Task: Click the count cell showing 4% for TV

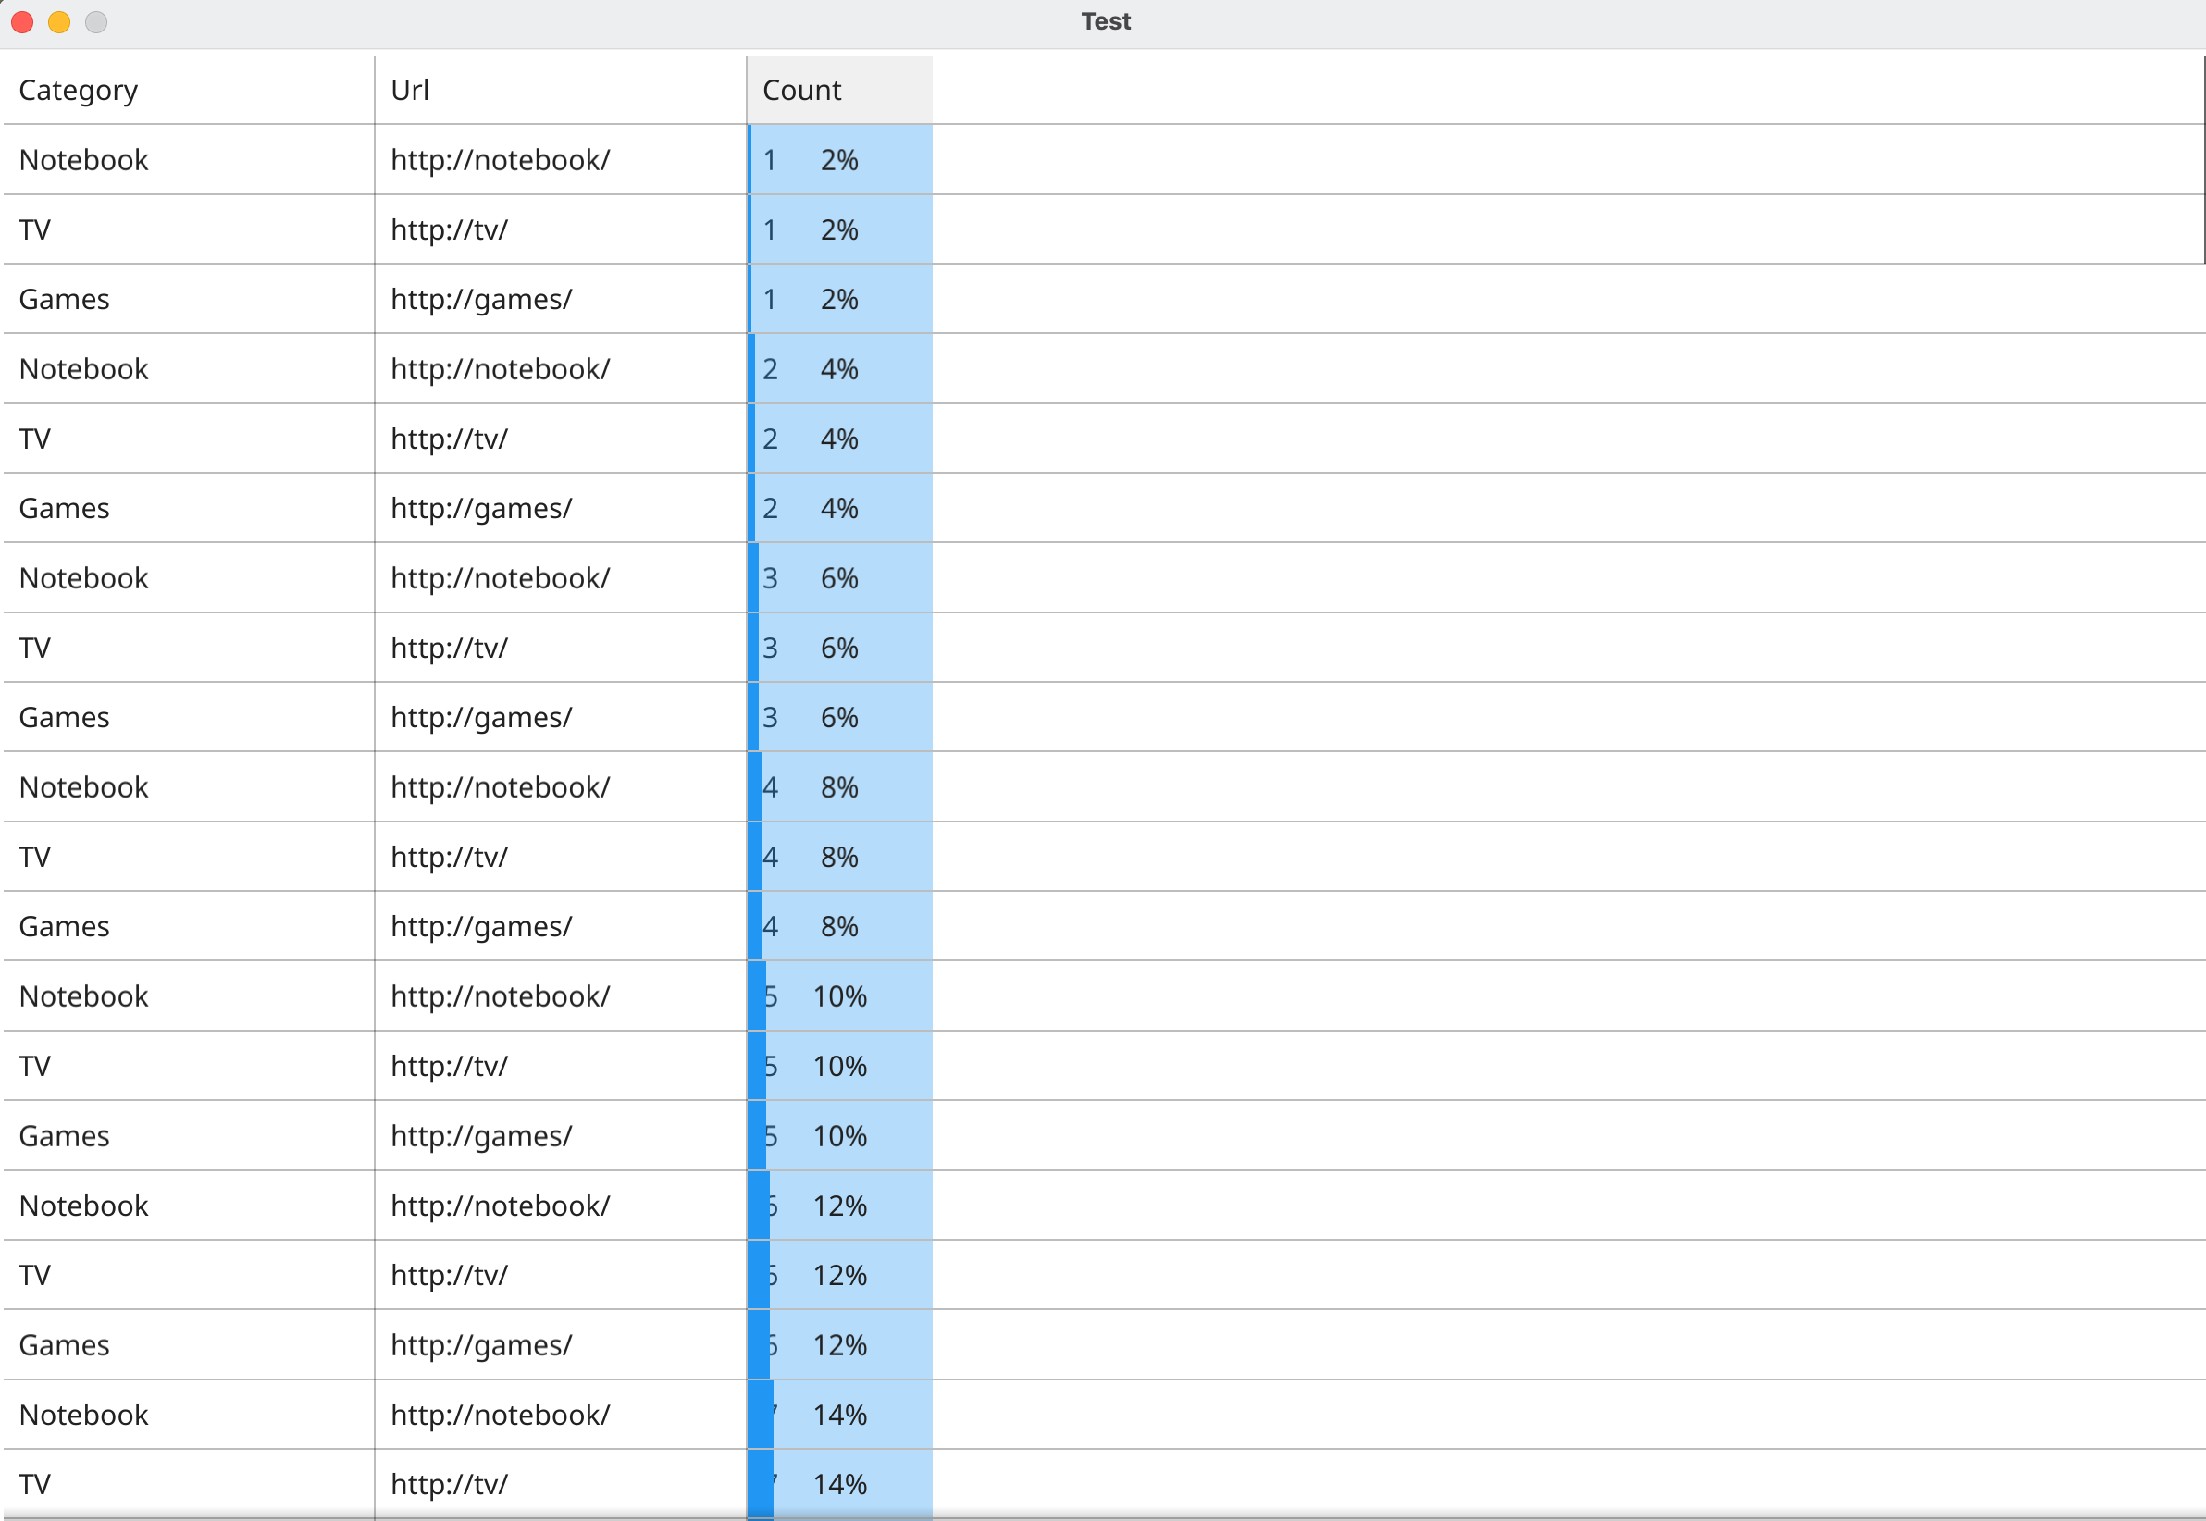Action: [838, 439]
